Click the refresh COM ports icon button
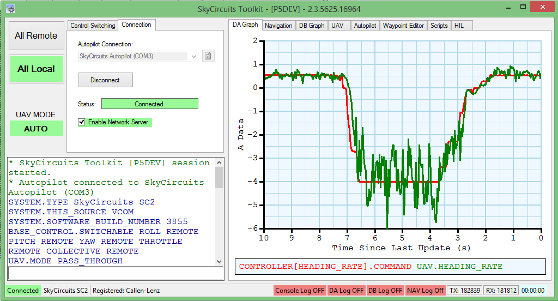 pyautogui.click(x=208, y=56)
